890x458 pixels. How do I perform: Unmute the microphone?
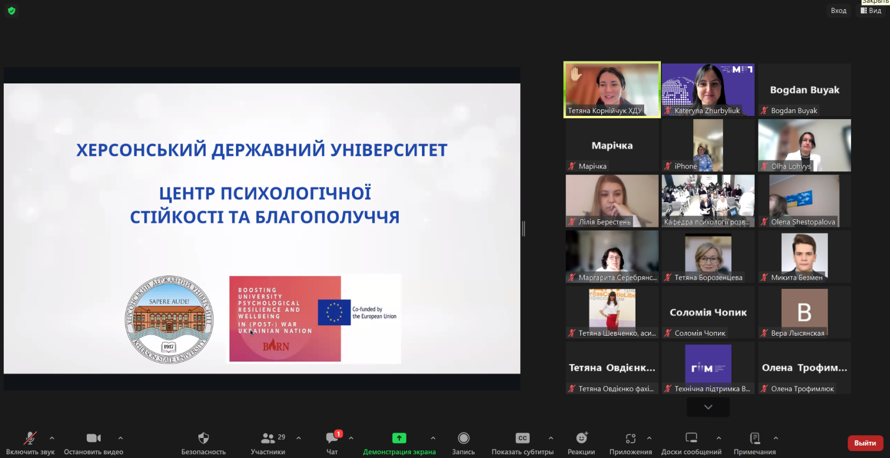pos(30,439)
